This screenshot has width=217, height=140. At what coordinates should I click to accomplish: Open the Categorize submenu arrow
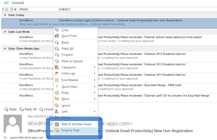click(x=95, y=67)
